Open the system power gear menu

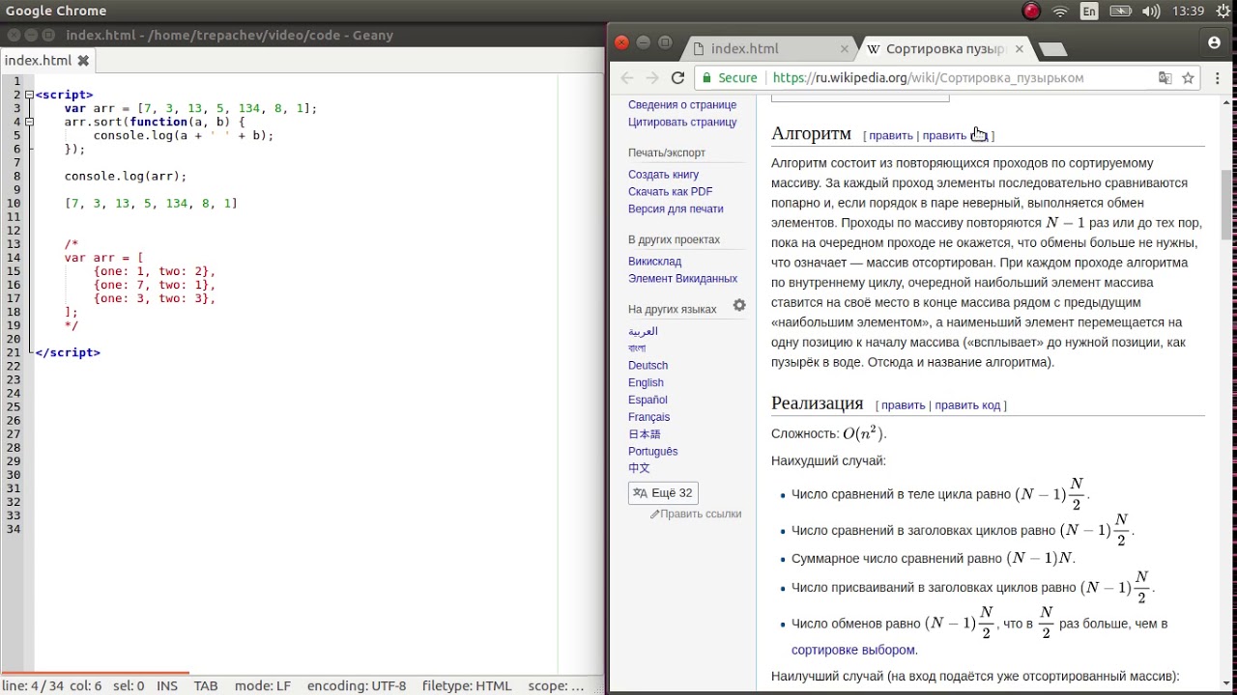pyautogui.click(x=1223, y=12)
